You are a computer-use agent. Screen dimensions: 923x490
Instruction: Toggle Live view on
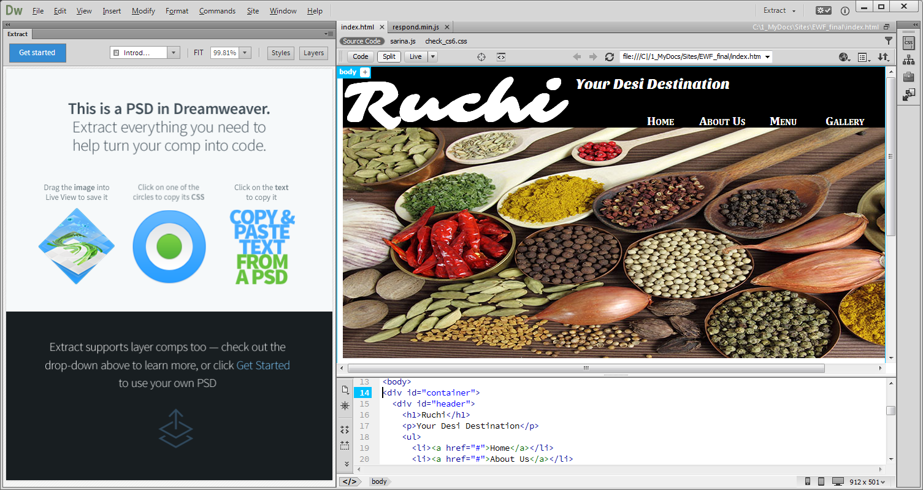pyautogui.click(x=415, y=56)
